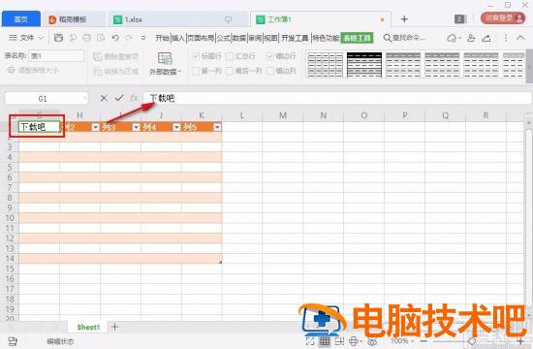Toggle the 镶边列 banded columns checkbox

(270, 71)
